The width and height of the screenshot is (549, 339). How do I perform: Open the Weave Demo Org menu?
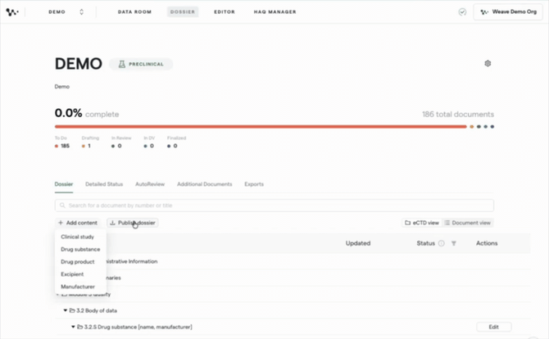[x=508, y=12]
